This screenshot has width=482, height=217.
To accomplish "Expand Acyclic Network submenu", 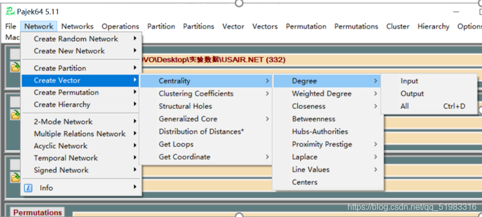I will (x=82, y=146).
